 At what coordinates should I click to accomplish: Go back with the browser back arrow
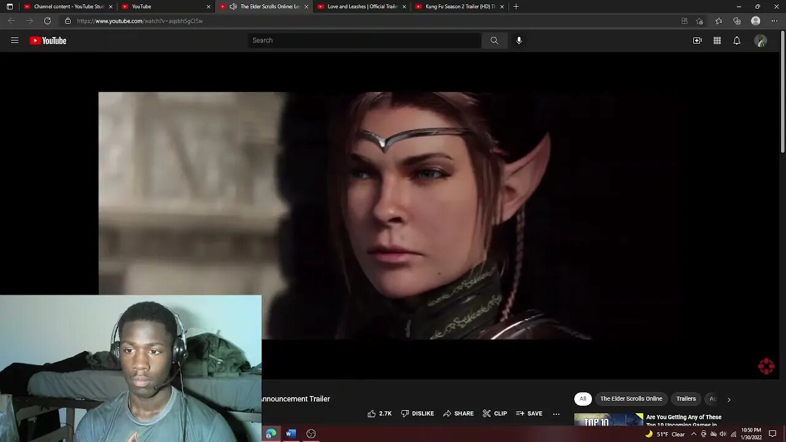point(11,21)
